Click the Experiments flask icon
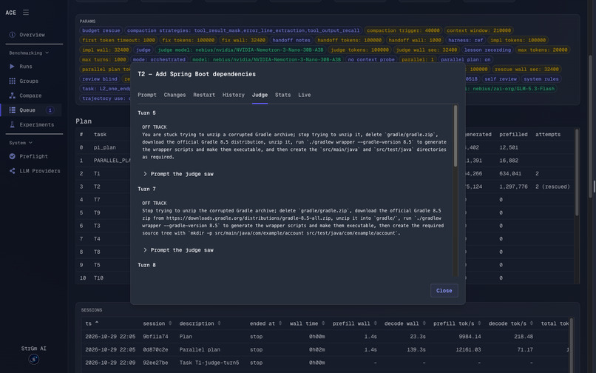Image resolution: width=596 pixels, height=373 pixels. coord(12,124)
